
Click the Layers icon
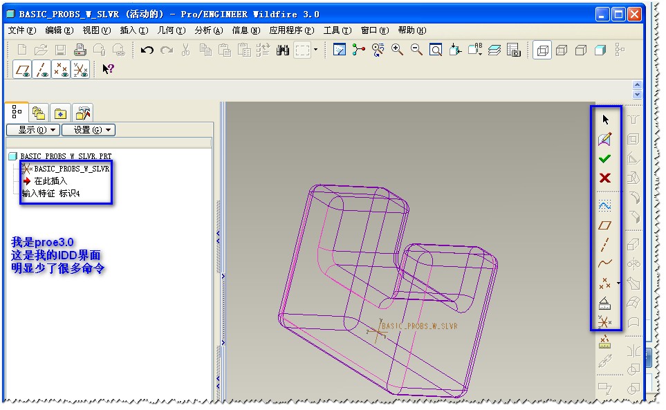[494, 50]
